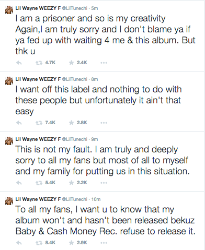Open more options on the 10m tweet
This screenshot has width=205, height=250.
(x=104, y=243)
